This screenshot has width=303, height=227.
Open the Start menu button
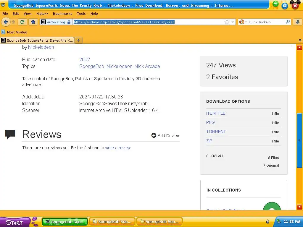15,222
